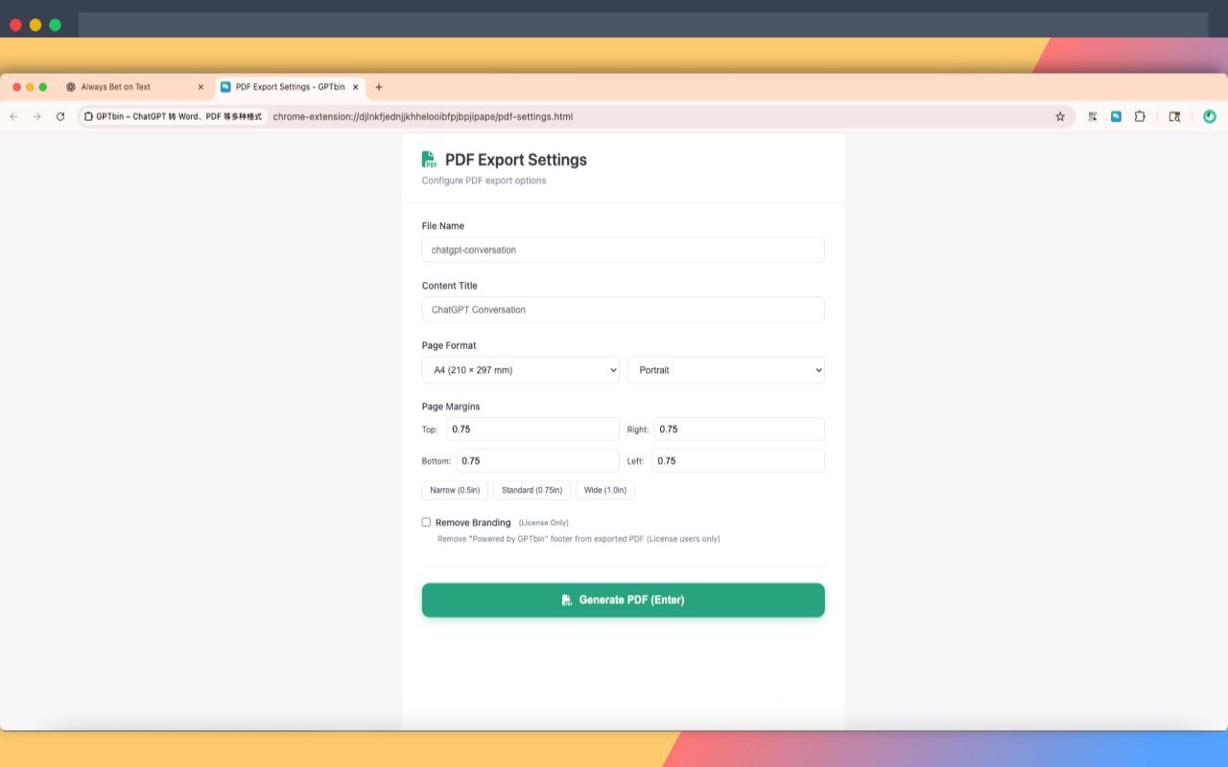Click 'Configure PDF export options' subtitle

(484, 180)
